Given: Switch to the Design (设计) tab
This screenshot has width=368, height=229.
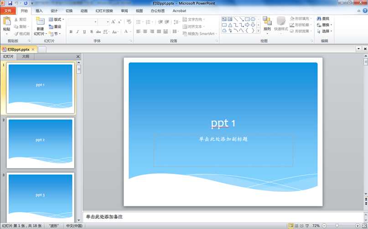Looking at the screenshot, I should click(54, 11).
